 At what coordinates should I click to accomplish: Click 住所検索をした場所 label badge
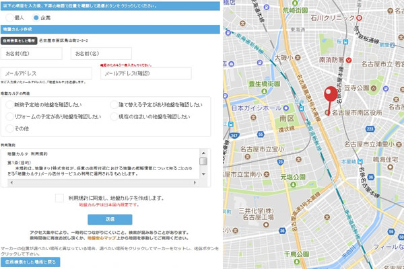pyautogui.click(x=19, y=40)
